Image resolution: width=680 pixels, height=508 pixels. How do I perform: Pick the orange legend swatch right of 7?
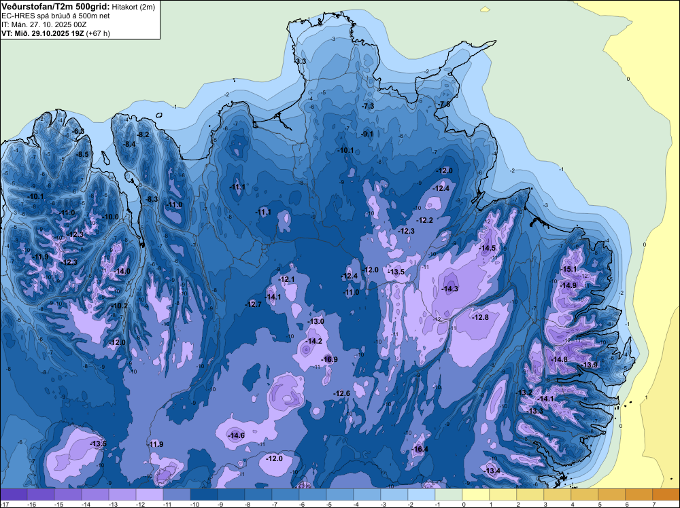tap(666, 494)
